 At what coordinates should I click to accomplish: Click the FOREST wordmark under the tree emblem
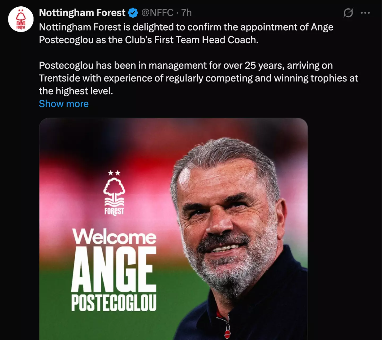(115, 212)
